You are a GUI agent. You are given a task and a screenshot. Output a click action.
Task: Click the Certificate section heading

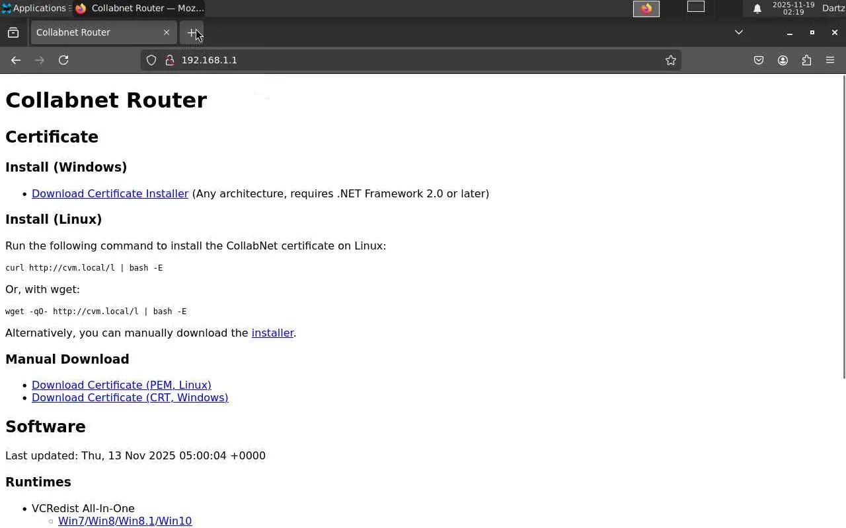pos(52,137)
